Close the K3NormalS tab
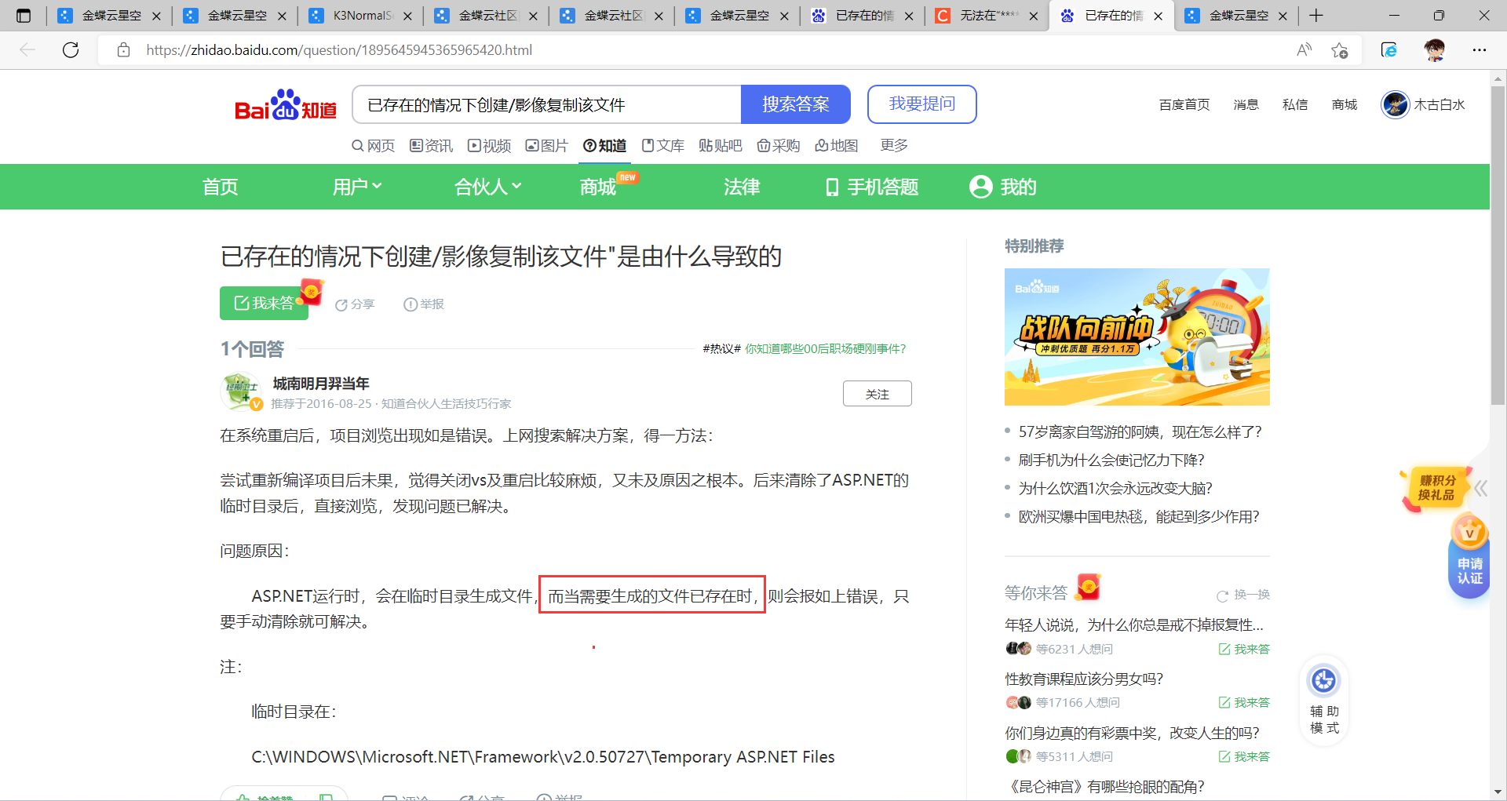This screenshot has width=1507, height=801. pos(407,16)
